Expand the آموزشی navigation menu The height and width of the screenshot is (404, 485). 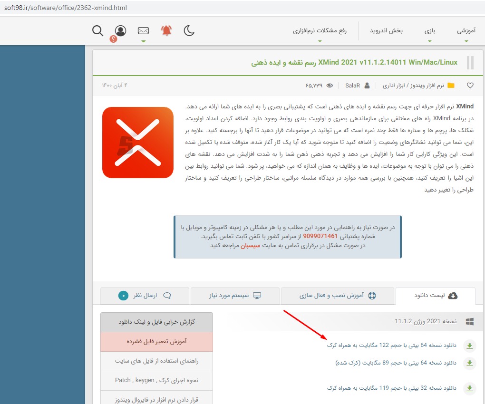pos(466,31)
